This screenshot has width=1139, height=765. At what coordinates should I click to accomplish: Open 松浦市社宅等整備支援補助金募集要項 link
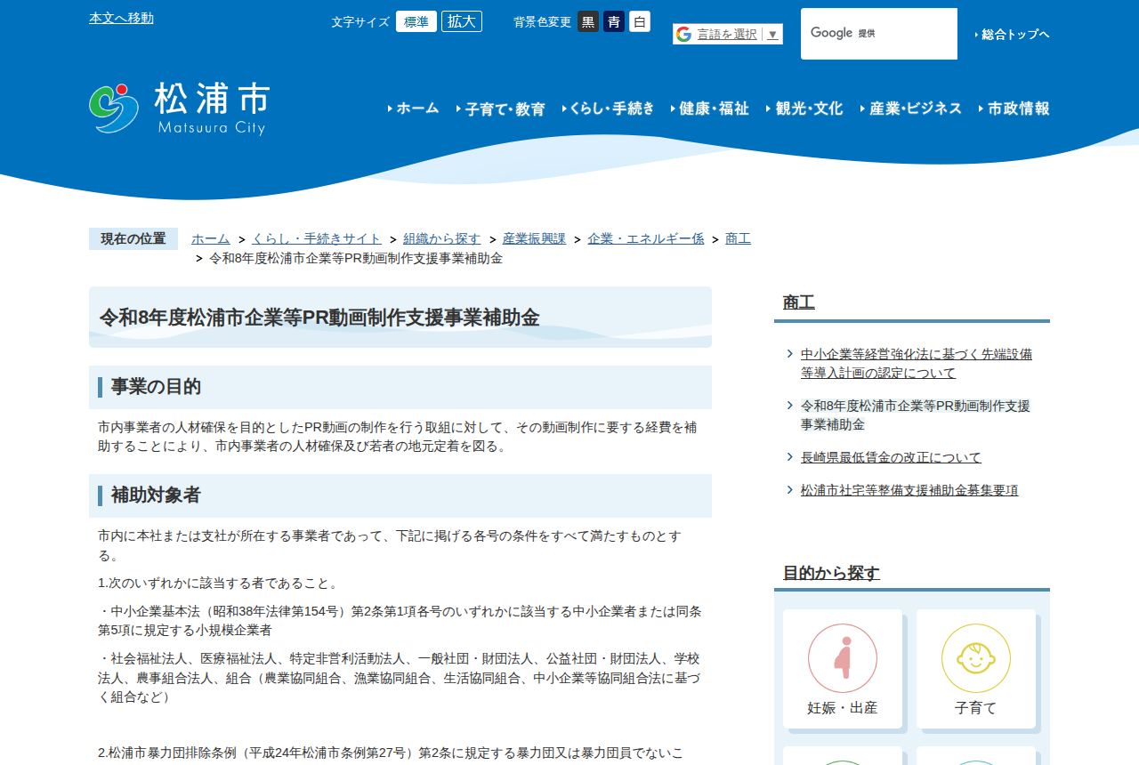909,490
